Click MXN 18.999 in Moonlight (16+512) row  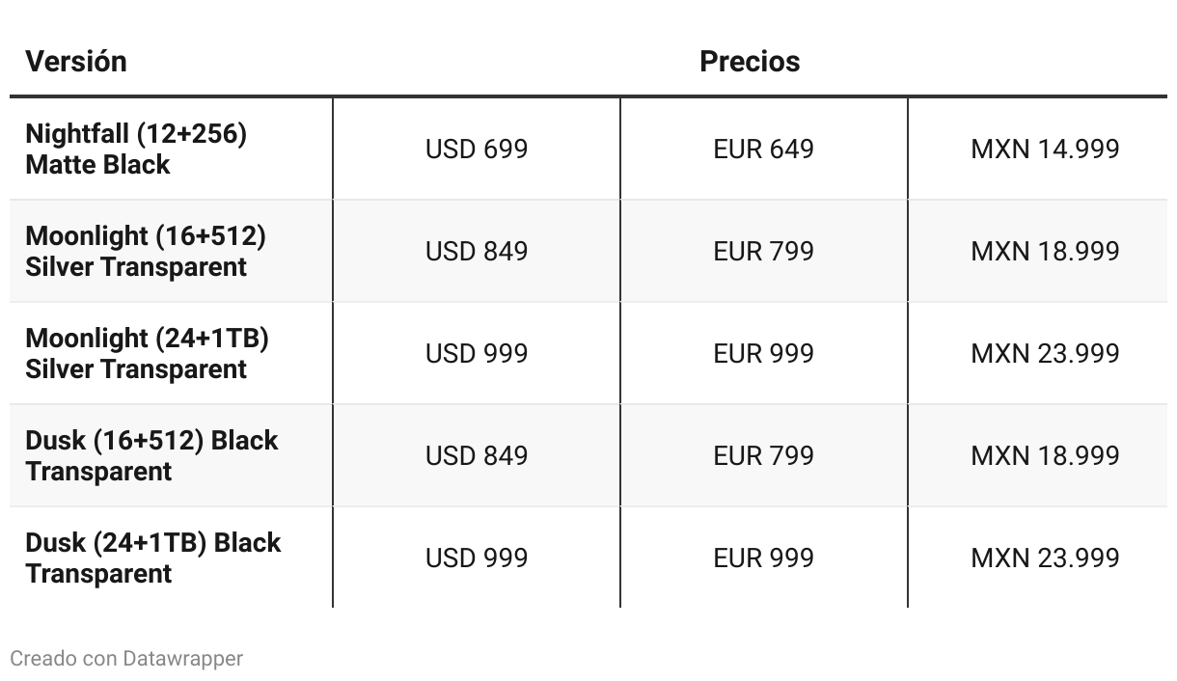1045,251
